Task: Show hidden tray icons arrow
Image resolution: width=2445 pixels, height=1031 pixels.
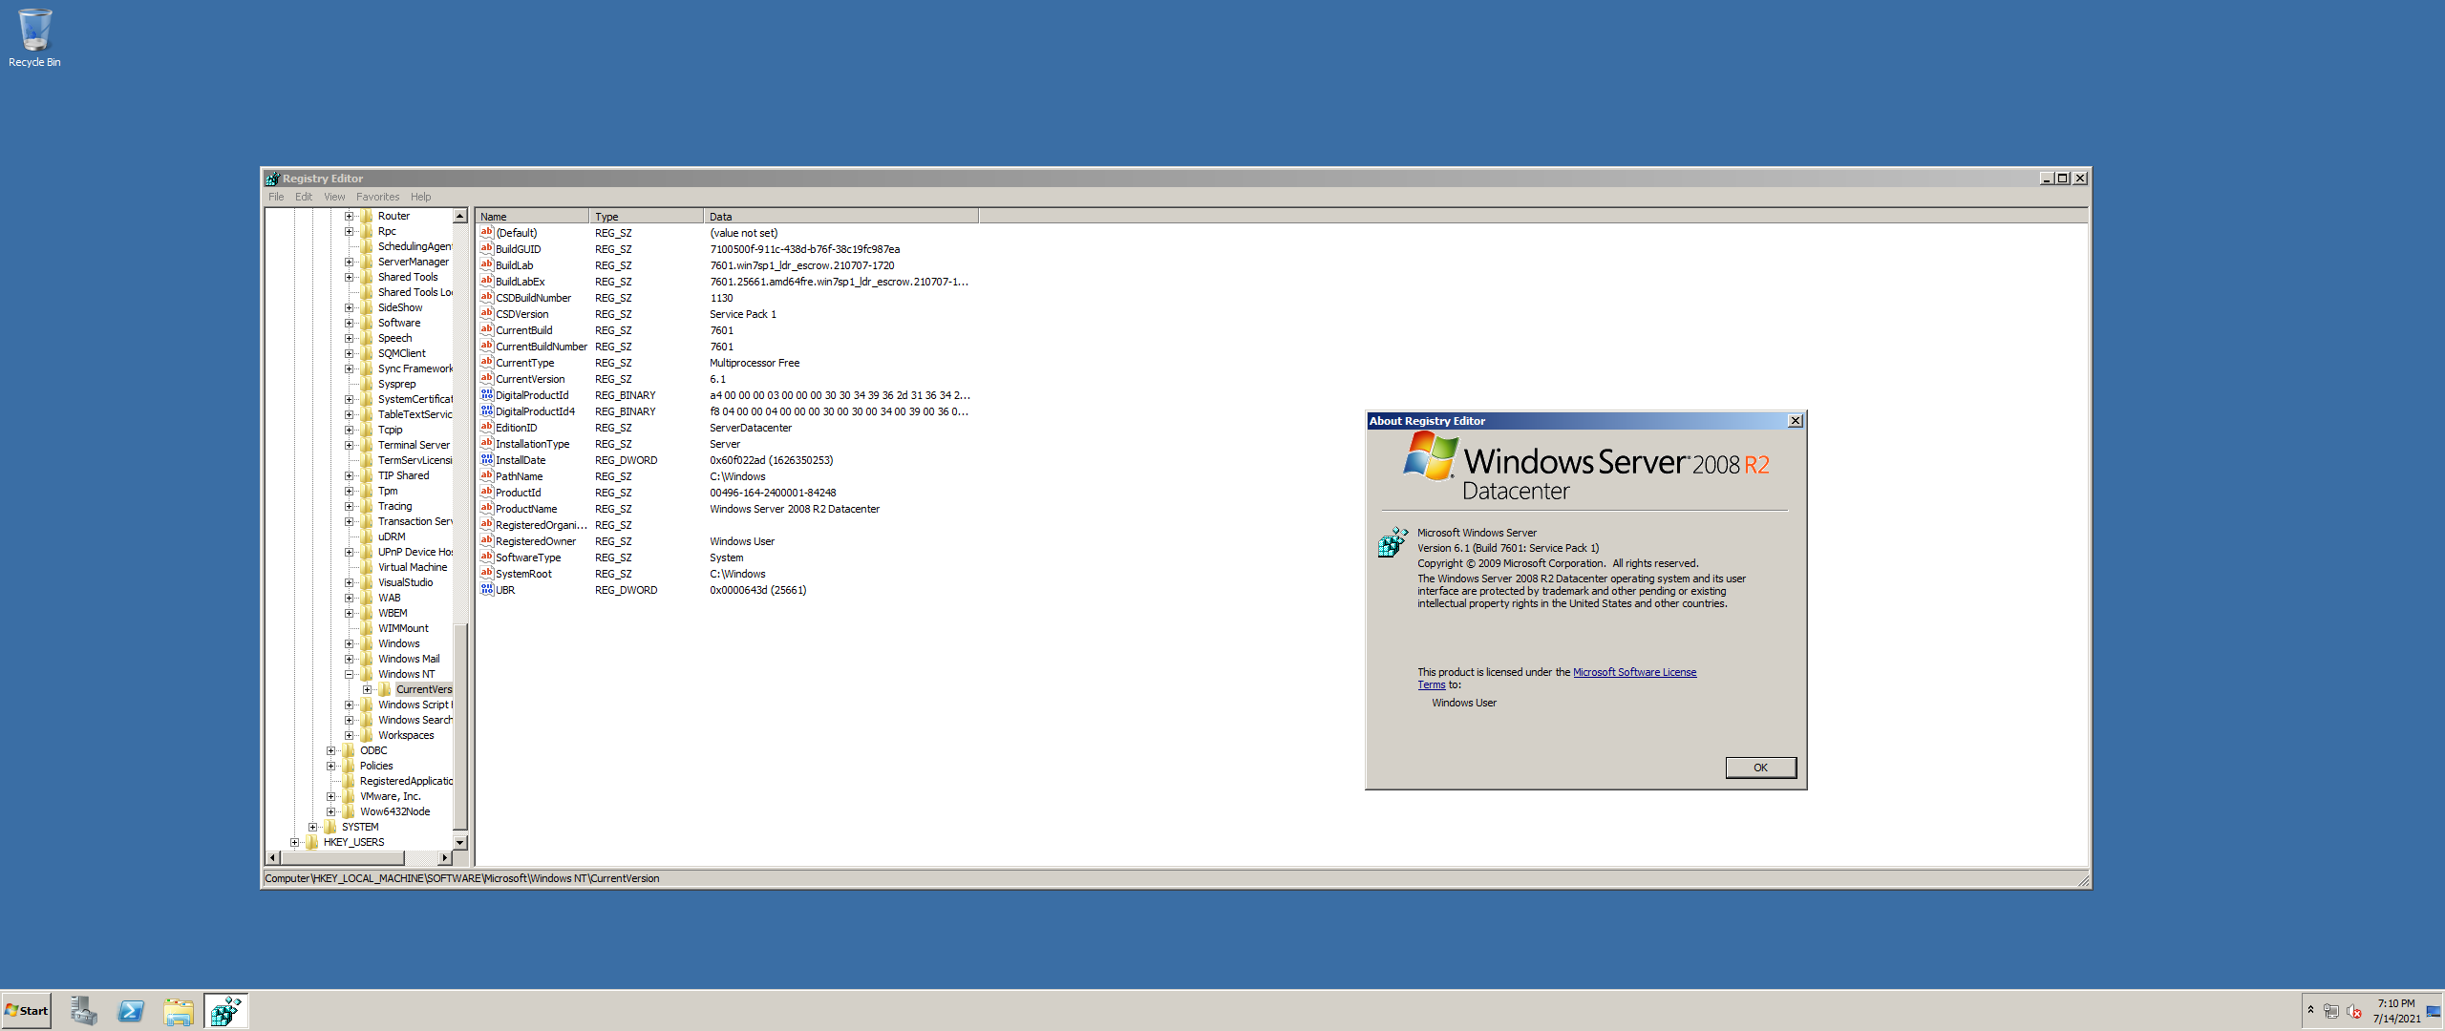Action: pos(2310,1010)
